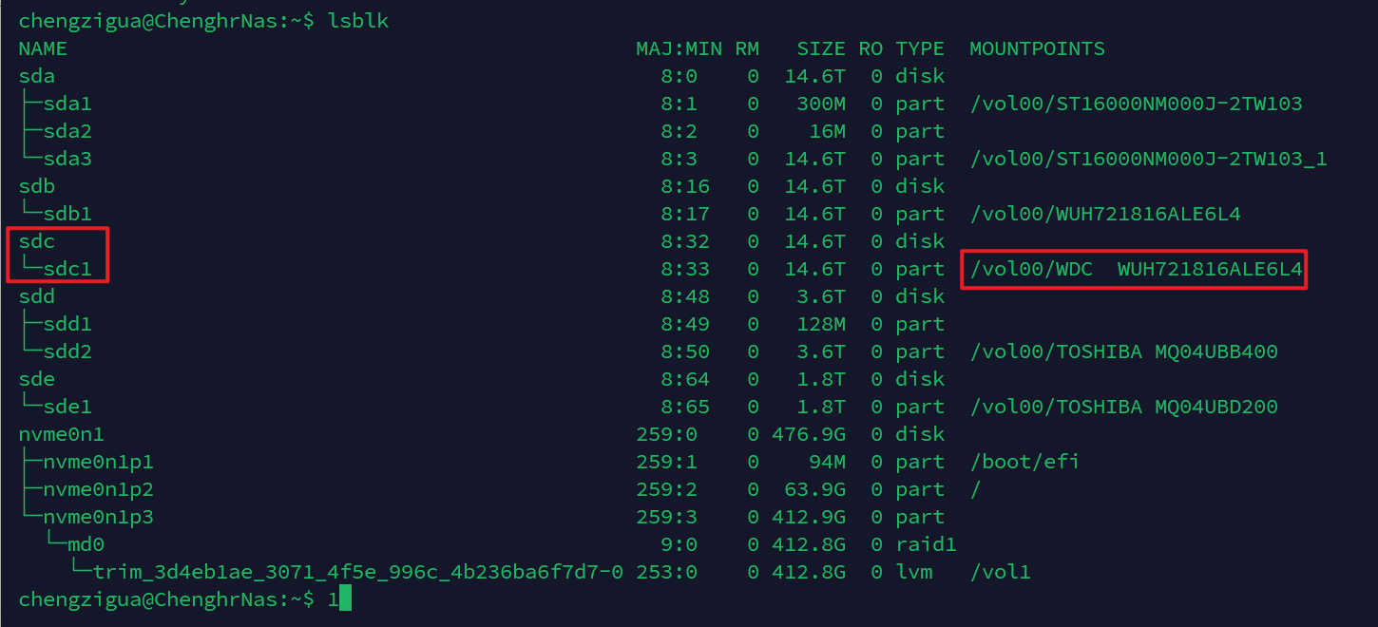
Task: Select the sdd2 partition name
Action: pyautogui.click(x=67, y=351)
